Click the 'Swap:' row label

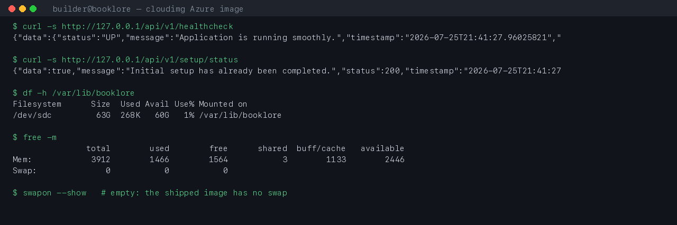[x=25, y=171]
